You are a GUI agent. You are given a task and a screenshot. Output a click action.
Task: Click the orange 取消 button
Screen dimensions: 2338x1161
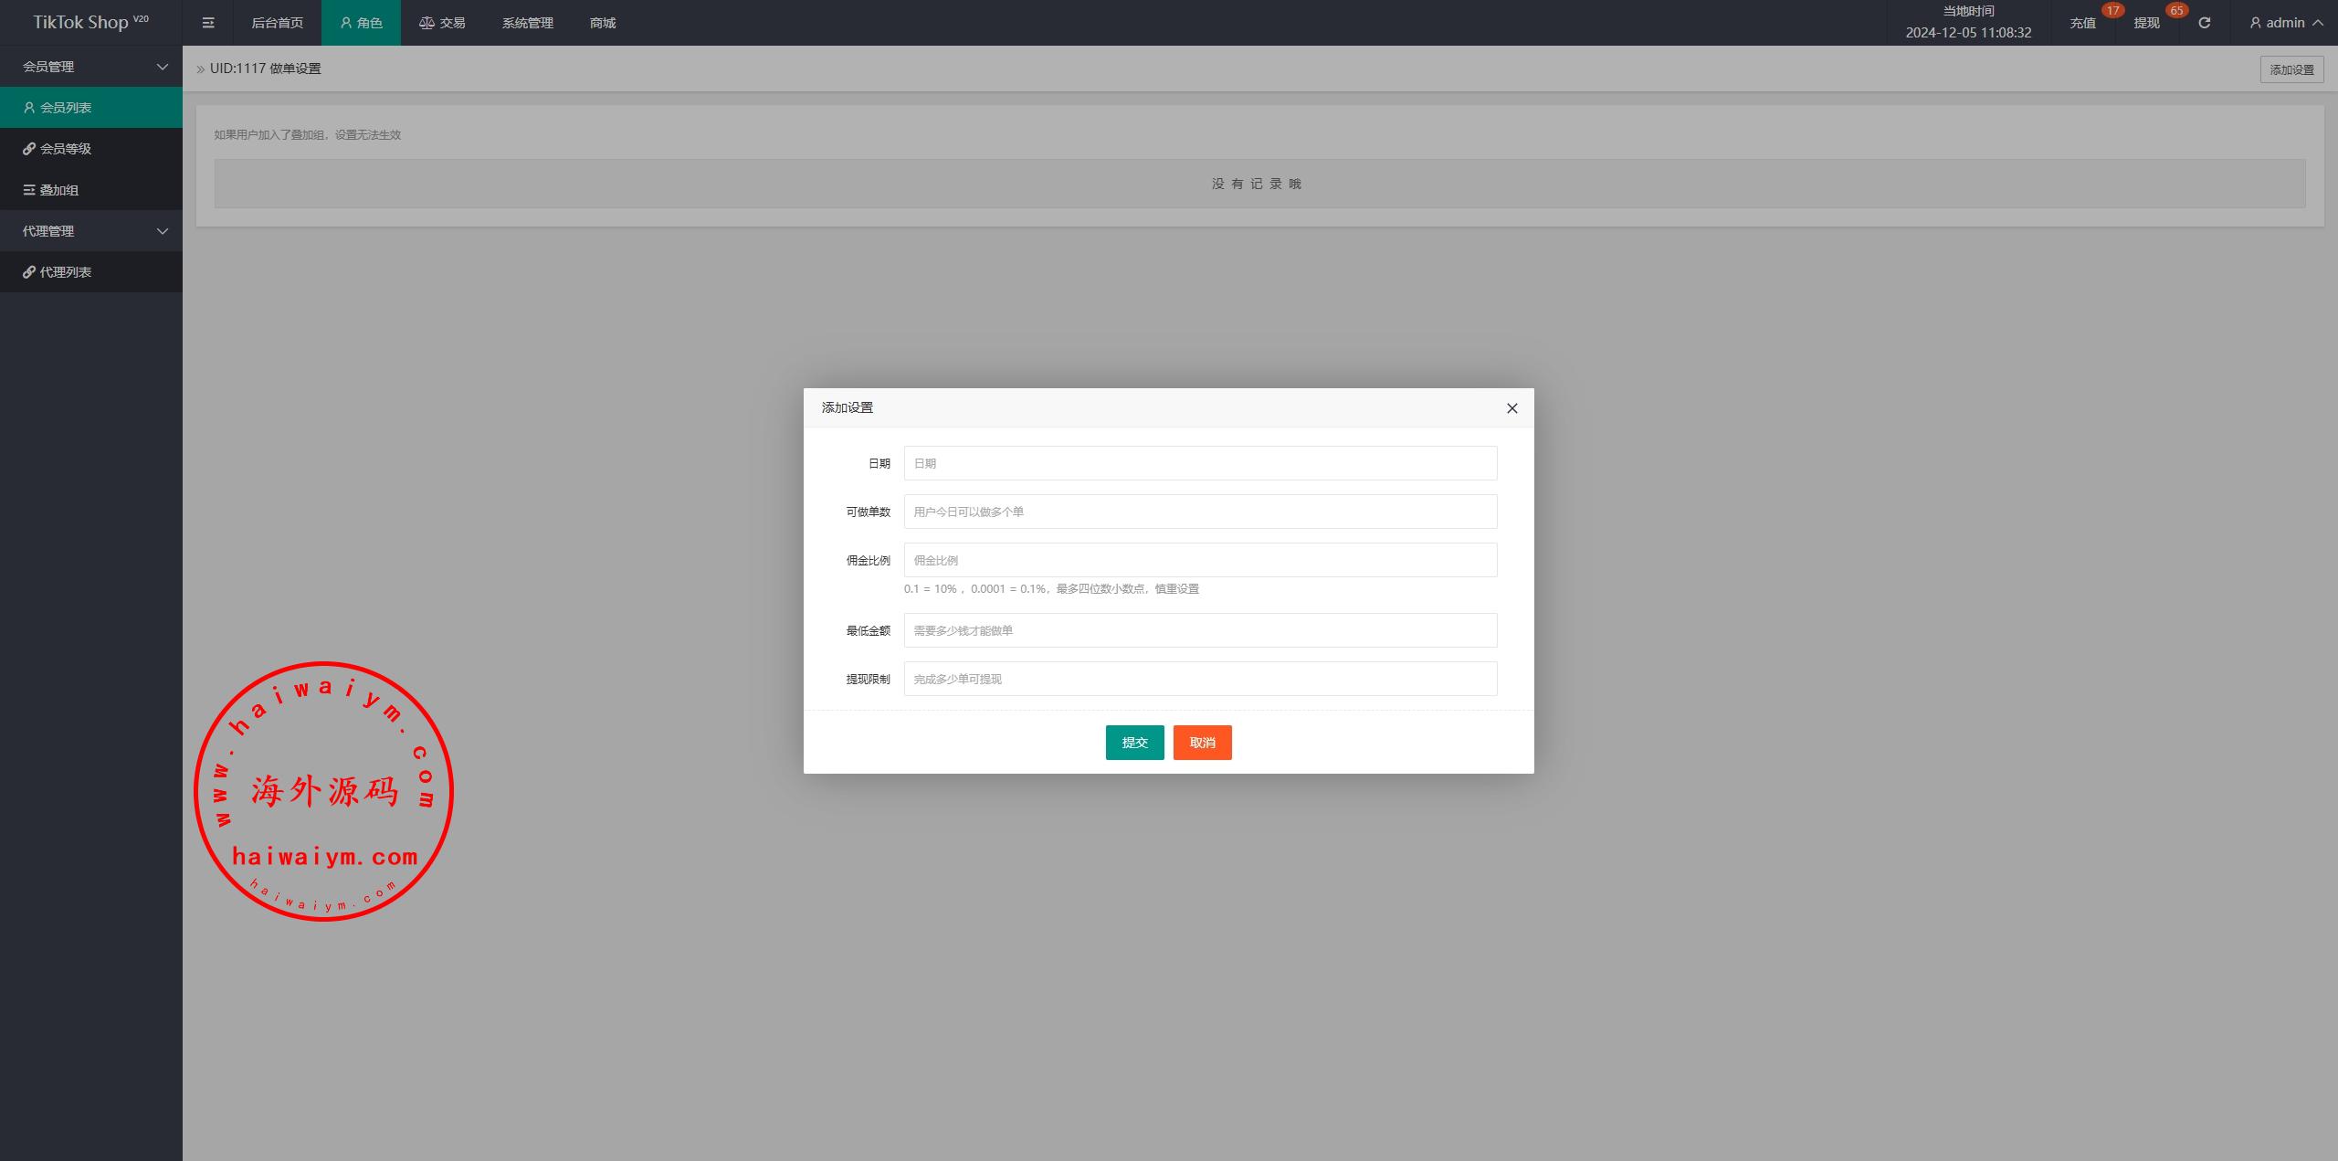pos(1202,743)
